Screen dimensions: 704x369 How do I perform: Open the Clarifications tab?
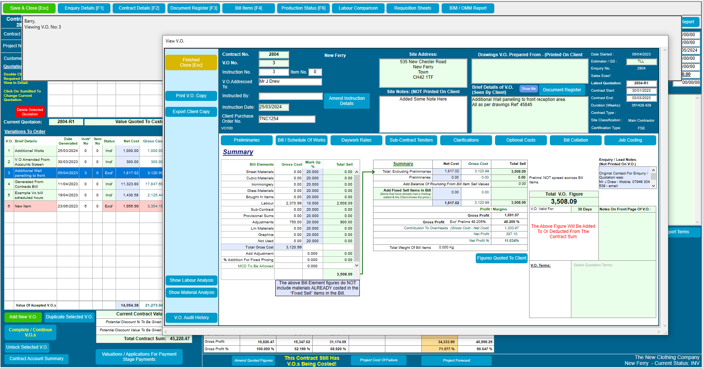466,140
